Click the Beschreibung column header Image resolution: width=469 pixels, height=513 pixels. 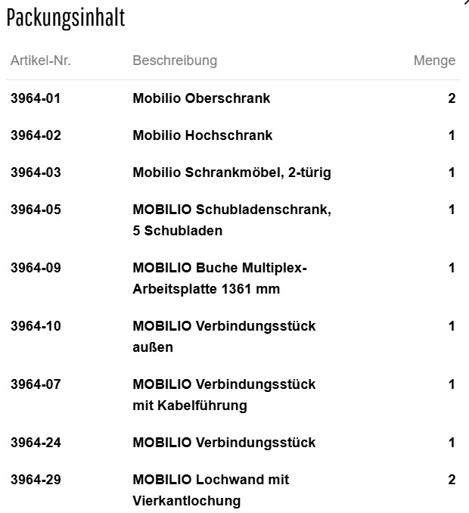coord(175,61)
